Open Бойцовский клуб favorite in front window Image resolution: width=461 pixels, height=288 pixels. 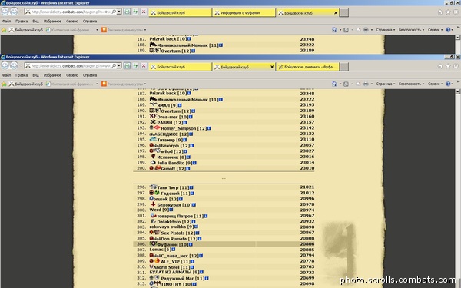coord(26,84)
